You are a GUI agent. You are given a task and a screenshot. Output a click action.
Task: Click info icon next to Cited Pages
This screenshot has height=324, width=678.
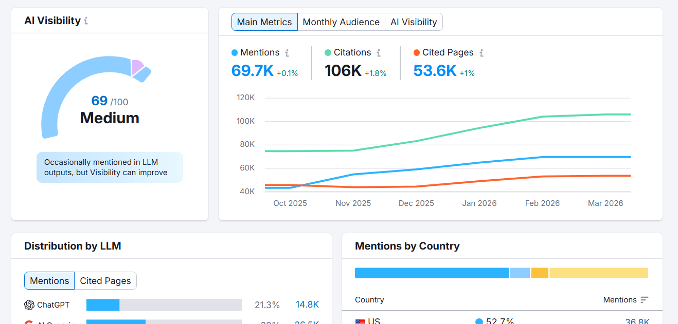tap(481, 53)
